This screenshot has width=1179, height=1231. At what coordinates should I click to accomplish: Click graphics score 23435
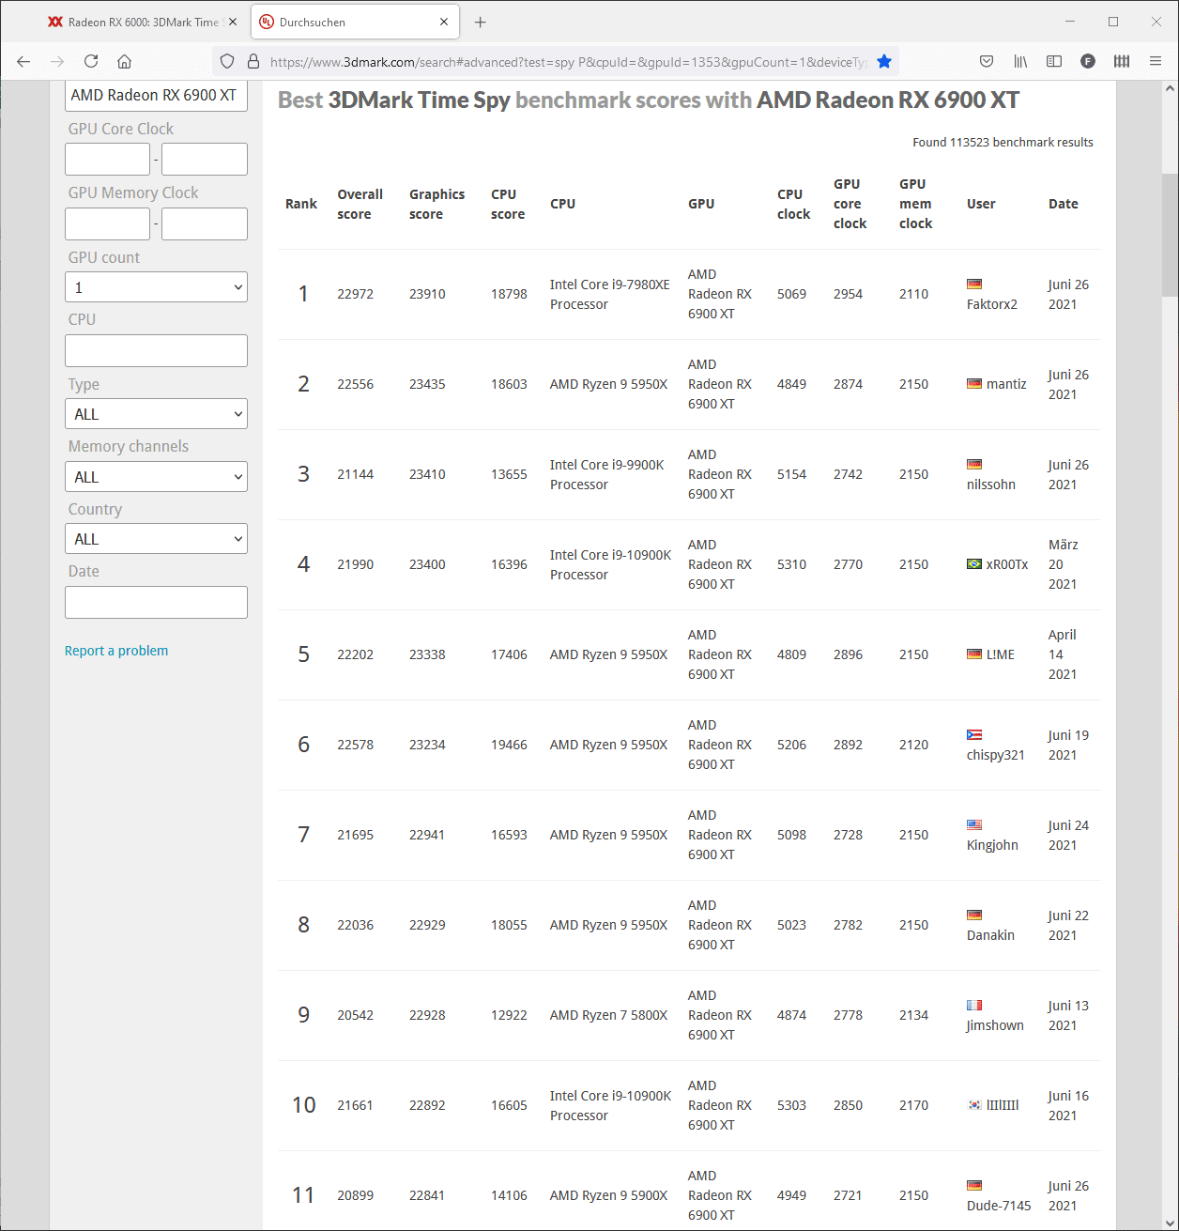(427, 384)
